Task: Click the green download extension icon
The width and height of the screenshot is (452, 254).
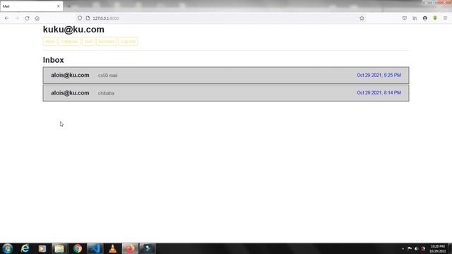Action: 435,18
